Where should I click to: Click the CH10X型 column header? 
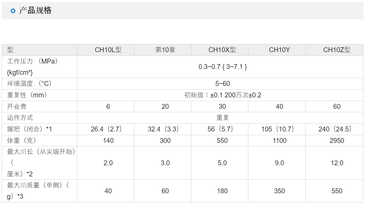[222, 50]
